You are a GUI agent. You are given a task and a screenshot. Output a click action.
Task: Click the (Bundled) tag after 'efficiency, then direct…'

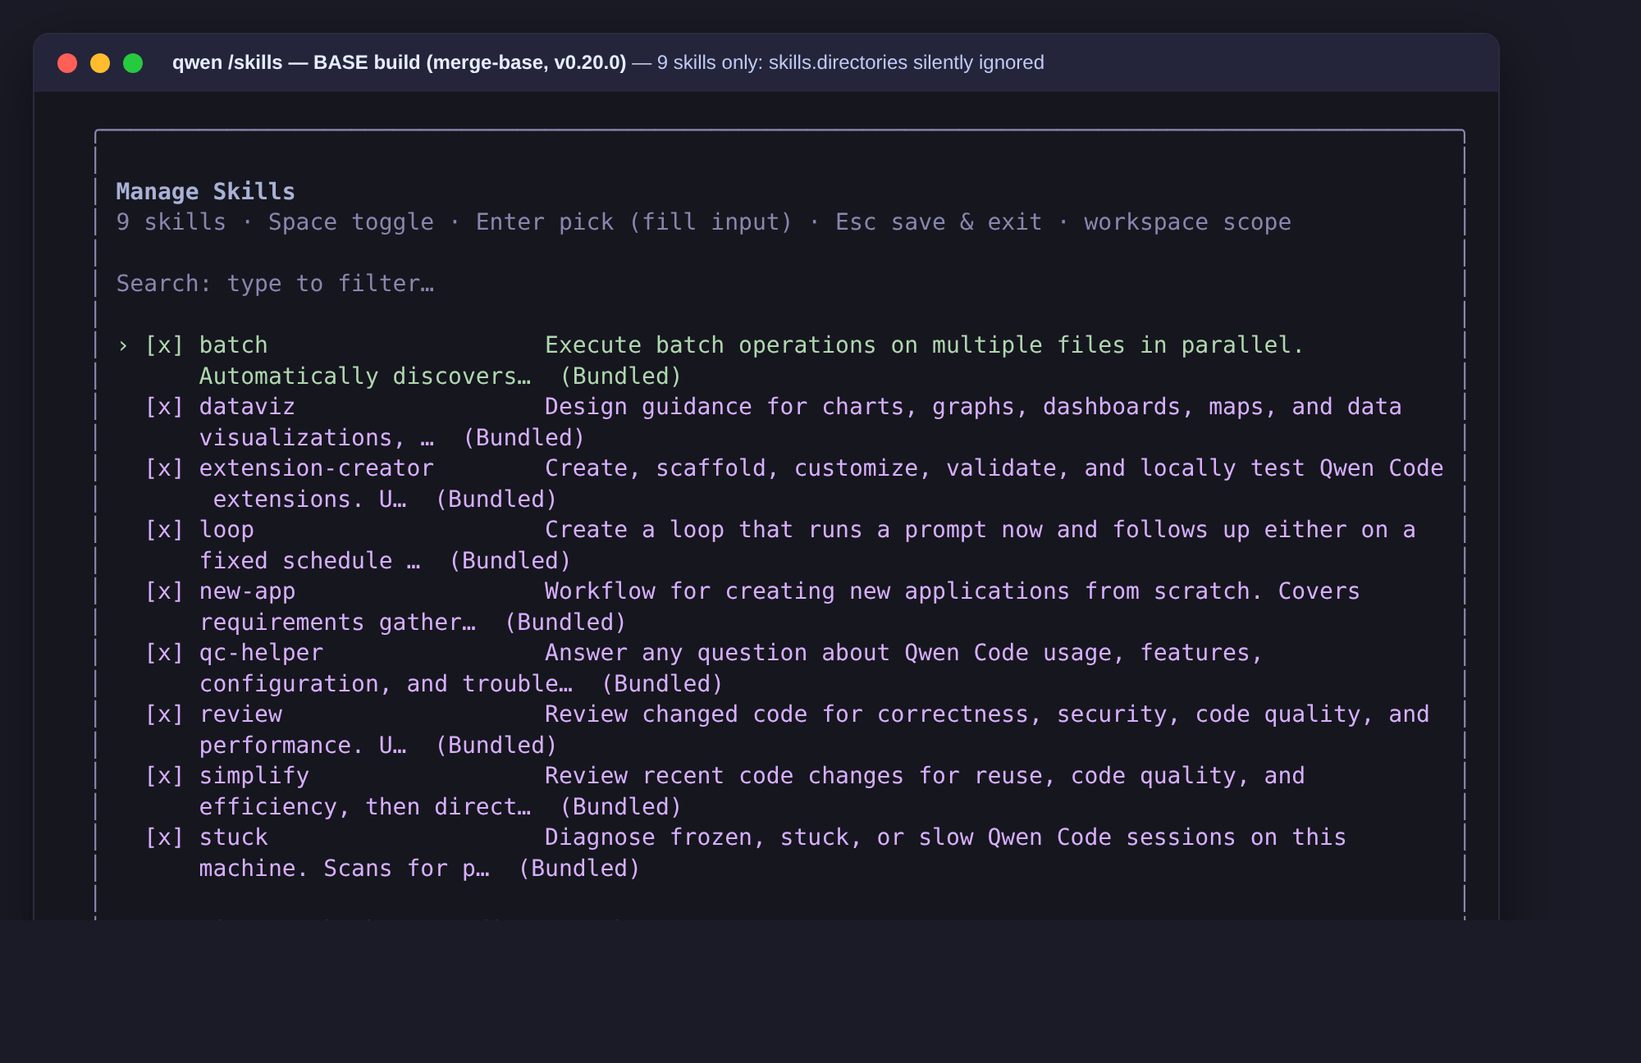coord(620,807)
